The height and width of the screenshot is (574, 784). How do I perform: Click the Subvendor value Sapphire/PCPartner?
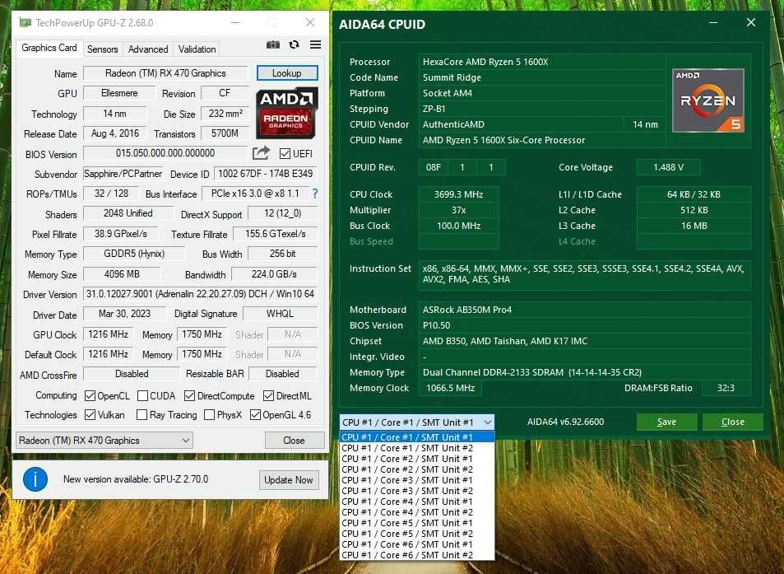123,174
